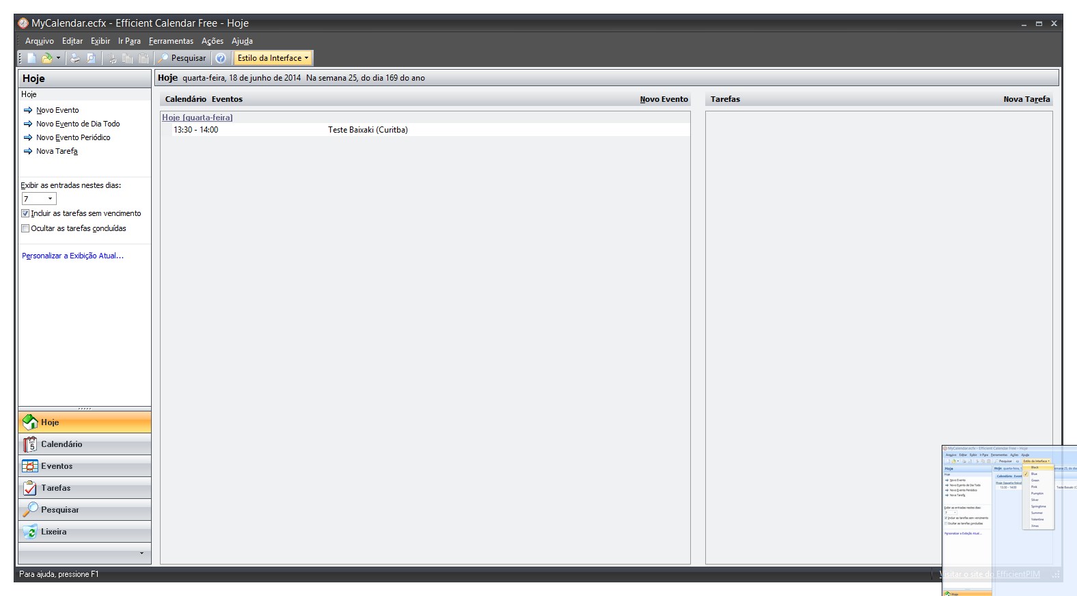1077x596 pixels.
Task: Click the Eventos navigation icon
Action: coord(30,466)
